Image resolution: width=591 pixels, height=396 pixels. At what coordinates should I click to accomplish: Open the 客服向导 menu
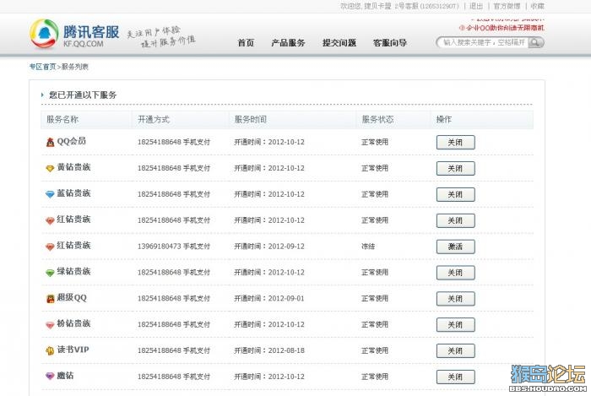tap(390, 42)
